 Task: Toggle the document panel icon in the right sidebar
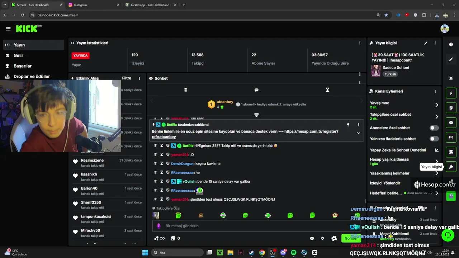pos(451,108)
